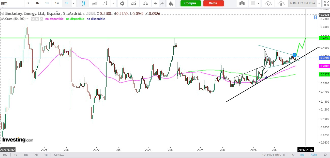Image resolution: width=330 pixels, height=158 pixels.
Task: Save the chart using cloud upload icon
Action: pyautogui.click(x=281, y=3)
